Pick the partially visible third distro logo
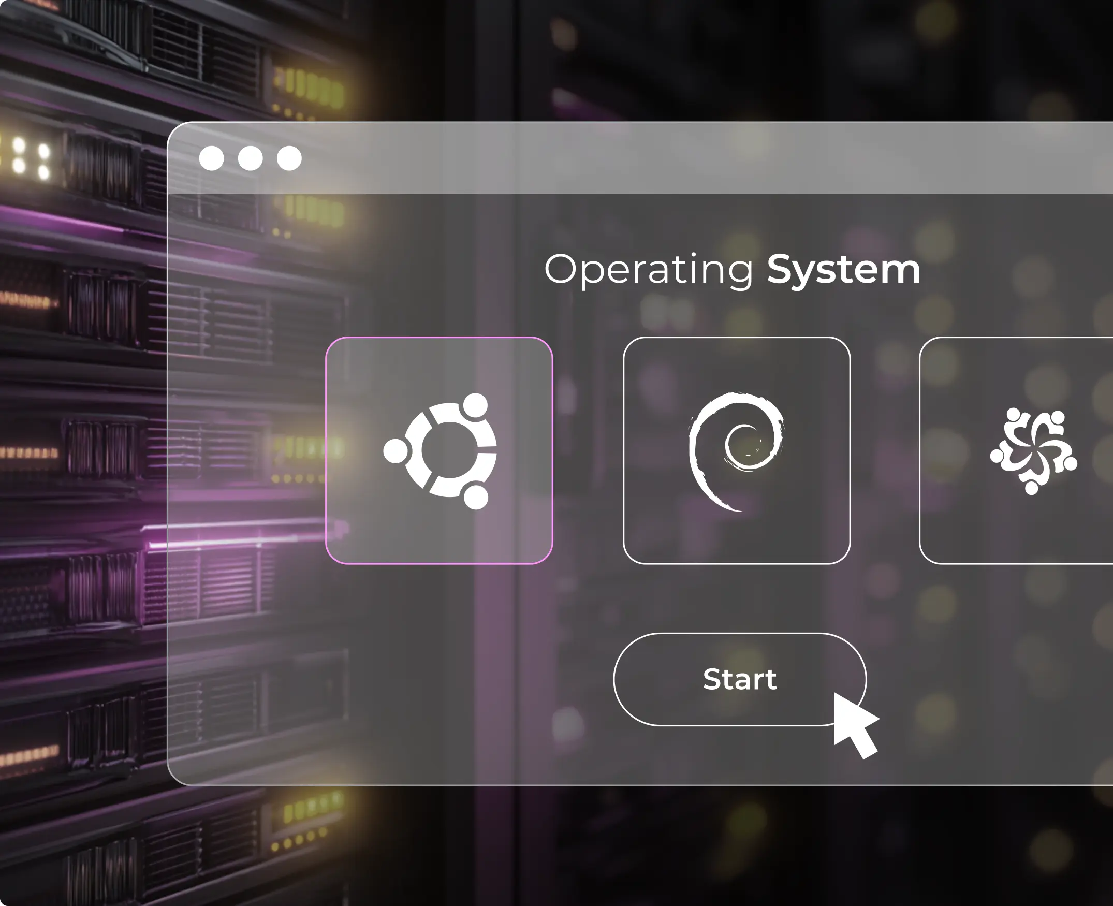Image resolution: width=1113 pixels, height=906 pixels. (x=1033, y=451)
